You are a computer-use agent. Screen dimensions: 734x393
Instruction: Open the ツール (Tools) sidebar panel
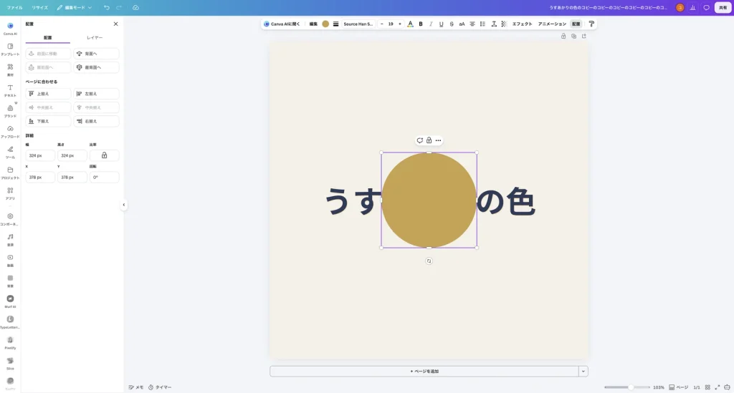[x=10, y=152]
